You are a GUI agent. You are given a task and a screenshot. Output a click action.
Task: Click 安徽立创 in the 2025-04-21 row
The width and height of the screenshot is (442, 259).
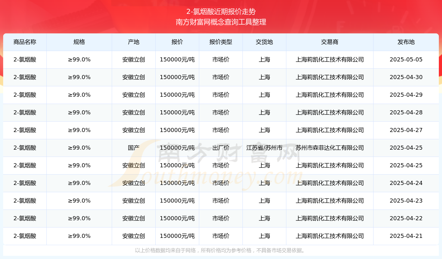coord(134,236)
